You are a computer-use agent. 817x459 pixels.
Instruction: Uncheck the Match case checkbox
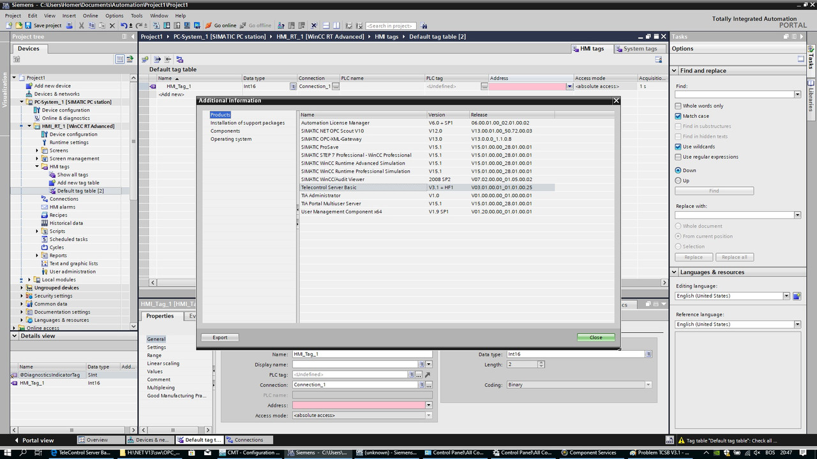click(678, 116)
